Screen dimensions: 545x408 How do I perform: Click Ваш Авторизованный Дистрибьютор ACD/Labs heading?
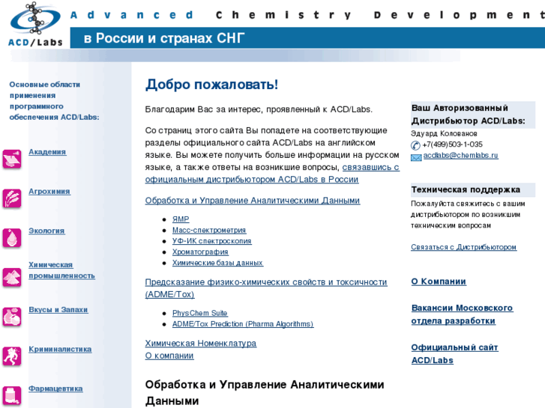click(469, 115)
